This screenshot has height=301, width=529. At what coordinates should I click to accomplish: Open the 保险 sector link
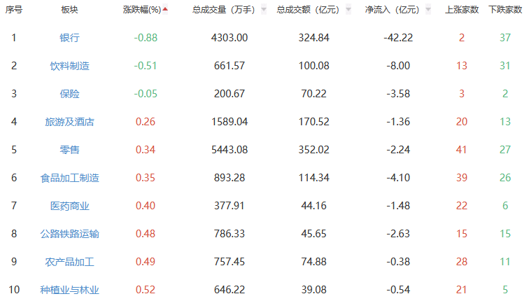click(70, 94)
